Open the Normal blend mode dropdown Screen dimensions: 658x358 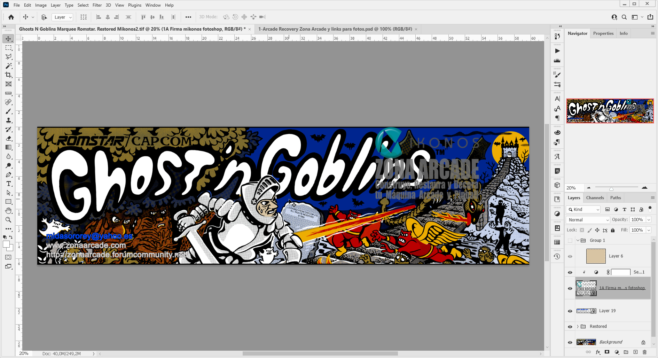click(588, 220)
